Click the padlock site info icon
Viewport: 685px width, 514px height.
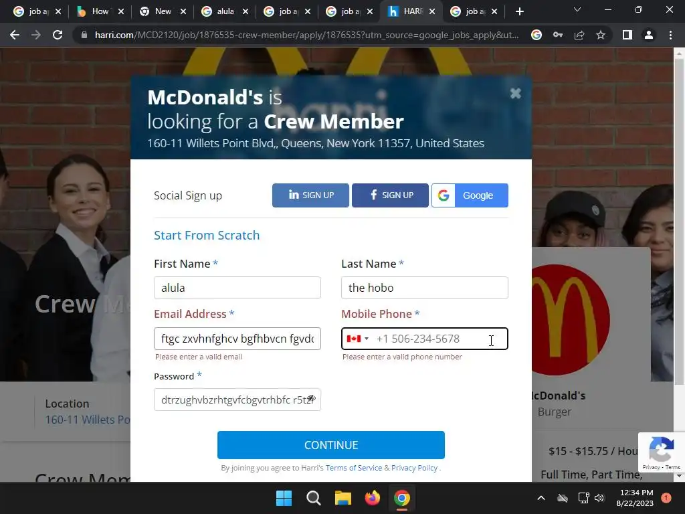coord(84,35)
